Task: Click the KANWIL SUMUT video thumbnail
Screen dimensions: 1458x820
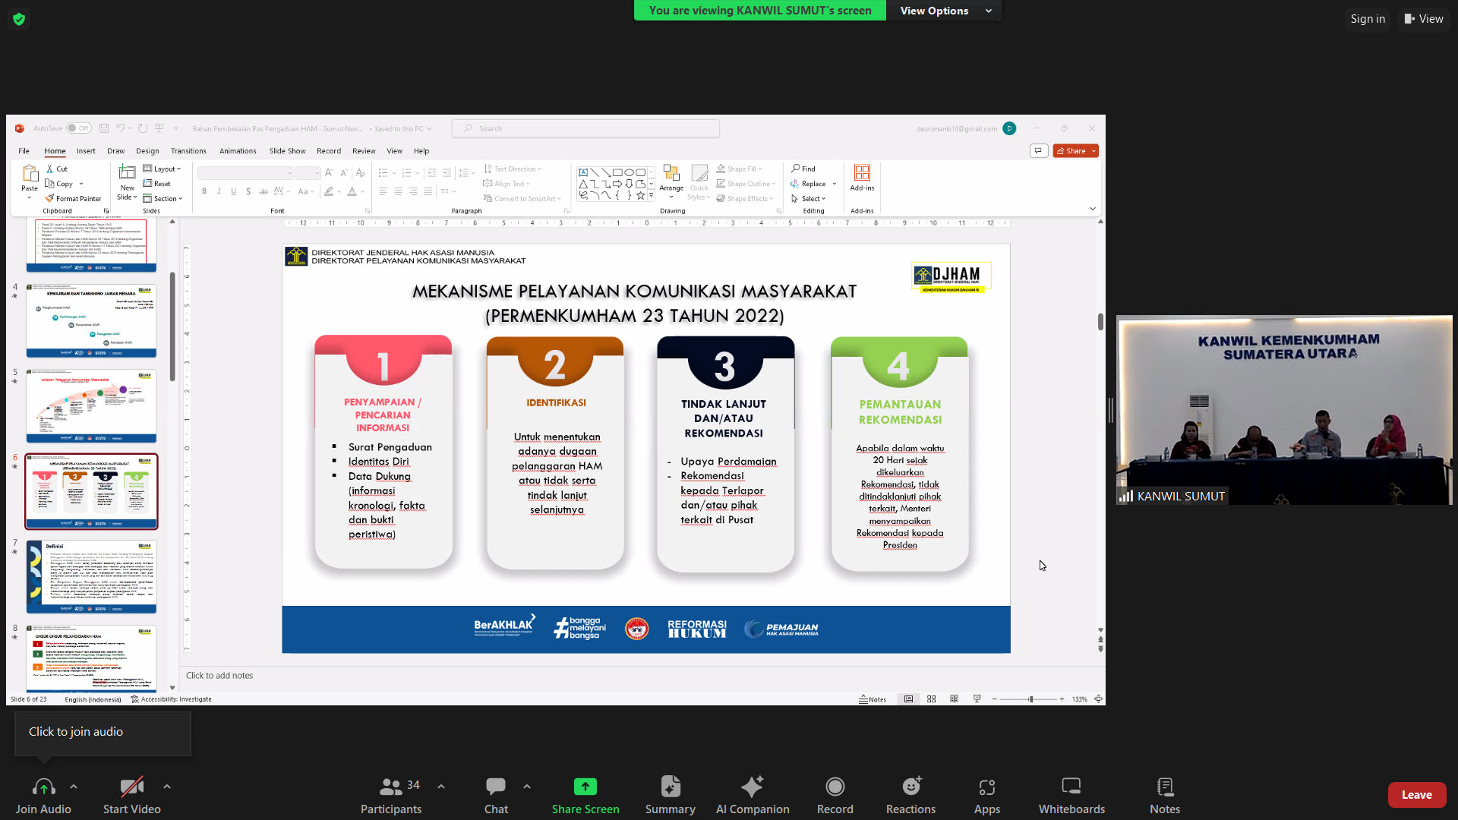Action: coord(1283,410)
